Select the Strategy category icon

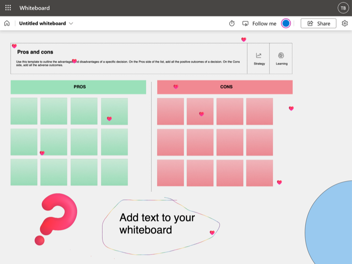coord(259,59)
